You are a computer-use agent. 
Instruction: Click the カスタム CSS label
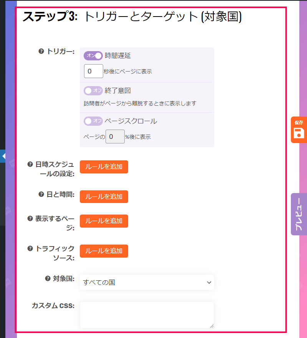(x=53, y=306)
